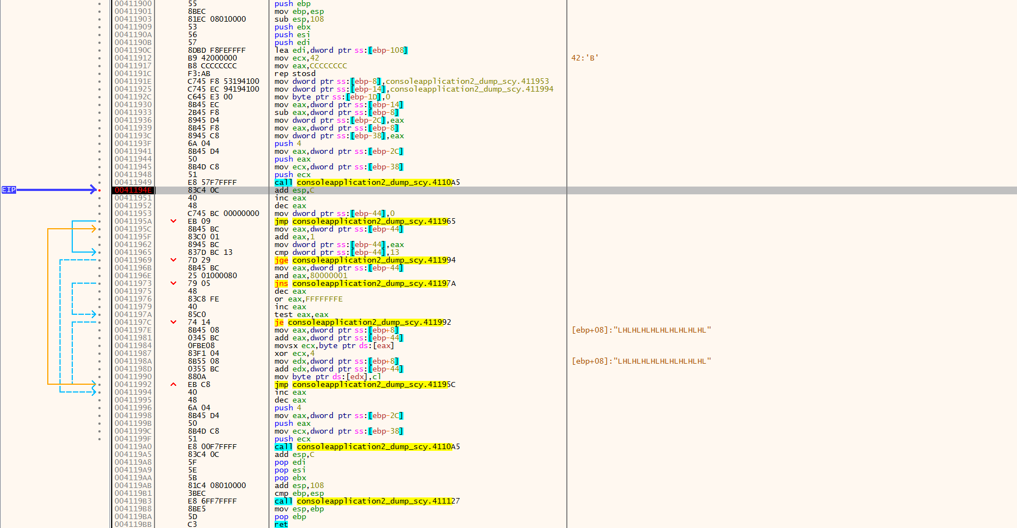Image resolution: width=1017 pixels, height=528 pixels.
Task: Select the rep stosd instruction
Action: (x=295, y=73)
